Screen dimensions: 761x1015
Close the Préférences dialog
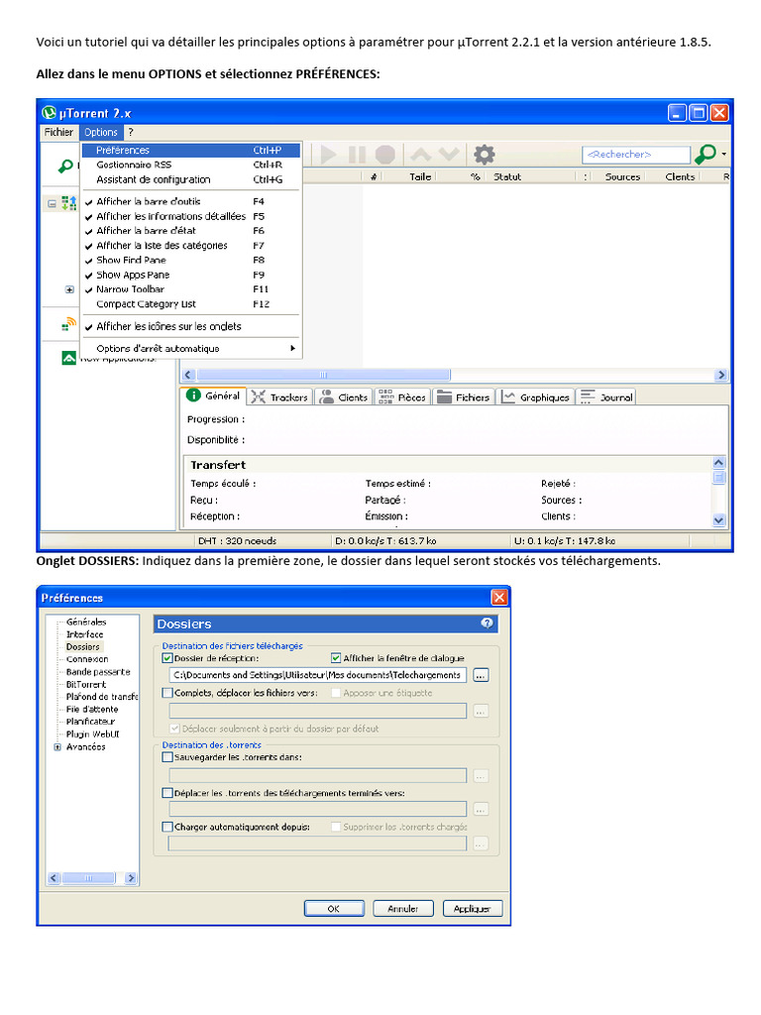[499, 597]
